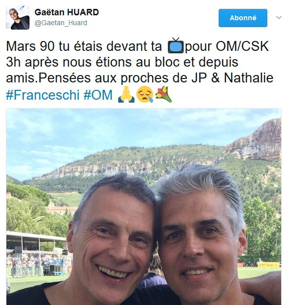Click the rocky cliff in the photo
This screenshot has width=291, height=305.
(256, 141)
